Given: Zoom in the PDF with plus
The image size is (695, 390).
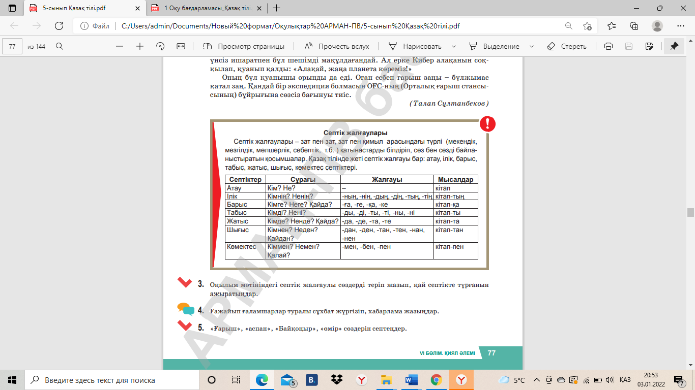Looking at the screenshot, I should click(140, 46).
